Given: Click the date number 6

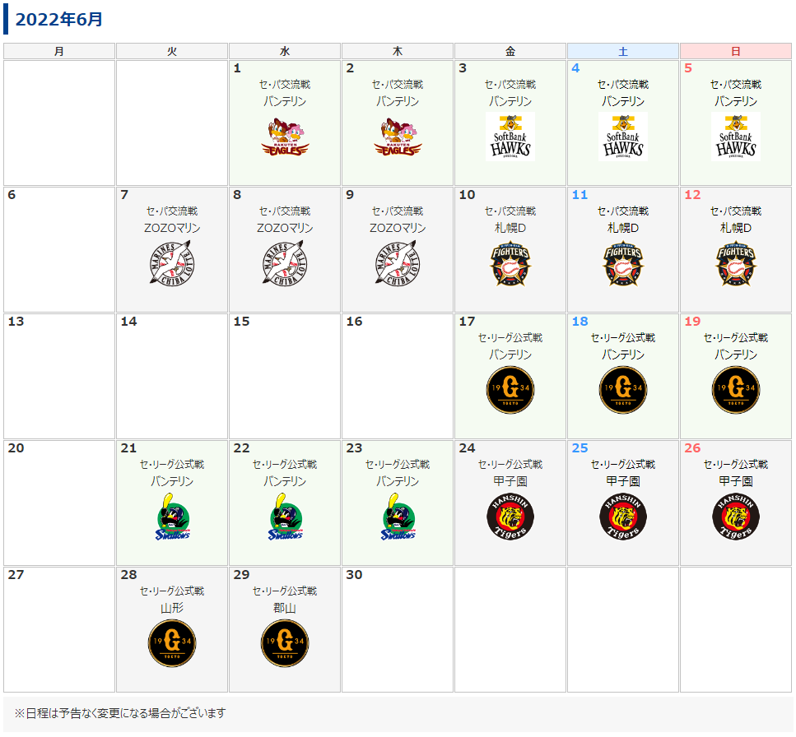Looking at the screenshot, I should click(x=12, y=195).
